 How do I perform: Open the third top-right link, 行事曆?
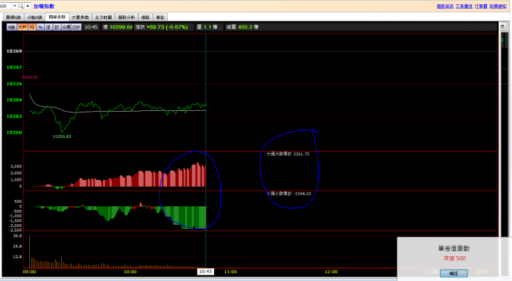481,6
